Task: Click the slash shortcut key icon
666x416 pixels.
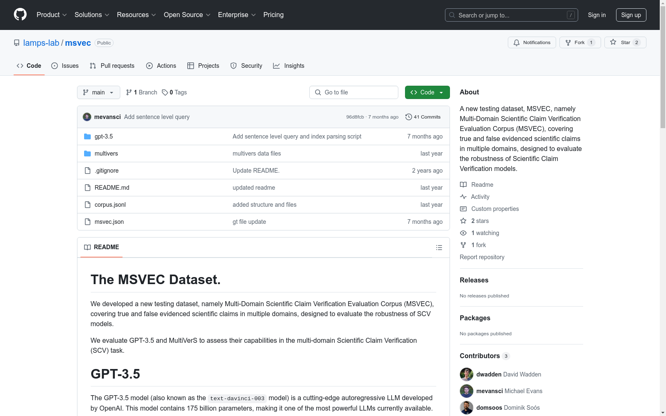Action: tap(571, 15)
